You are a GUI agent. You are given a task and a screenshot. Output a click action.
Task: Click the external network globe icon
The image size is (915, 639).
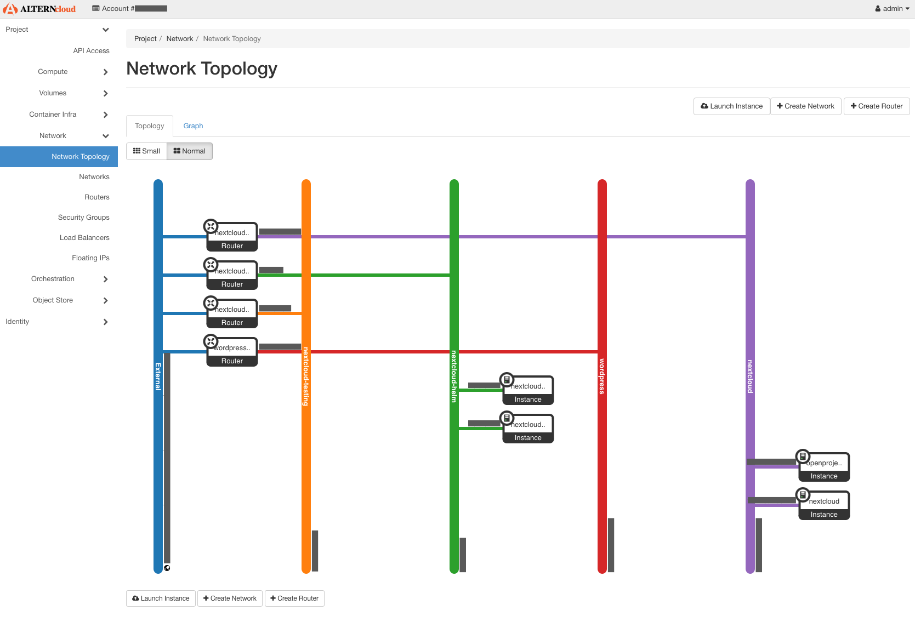167,568
